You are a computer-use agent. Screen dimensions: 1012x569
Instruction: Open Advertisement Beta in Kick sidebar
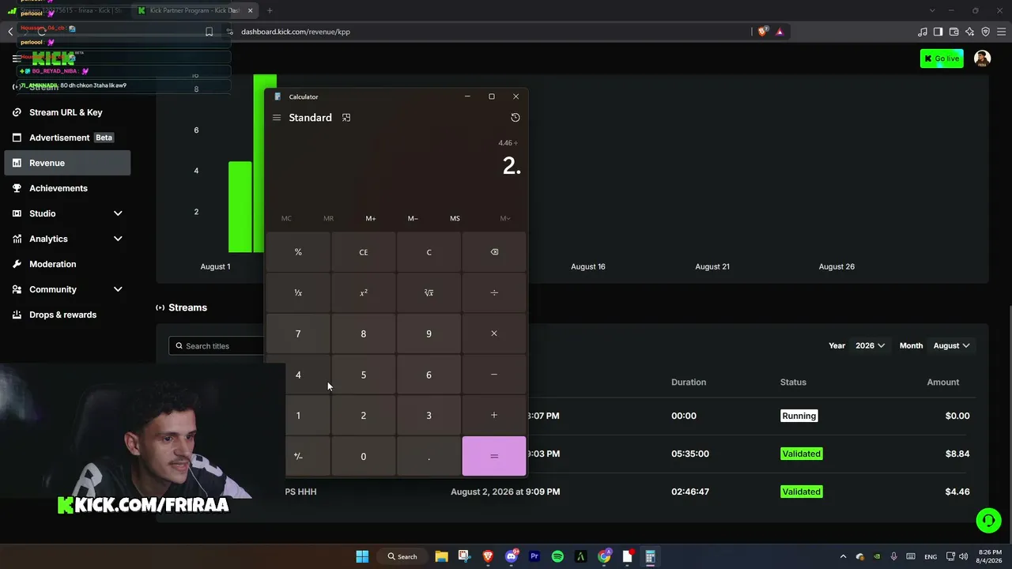[68, 138]
